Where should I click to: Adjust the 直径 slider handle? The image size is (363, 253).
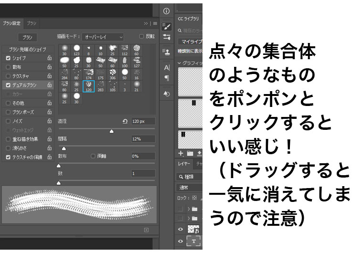coord(112,131)
